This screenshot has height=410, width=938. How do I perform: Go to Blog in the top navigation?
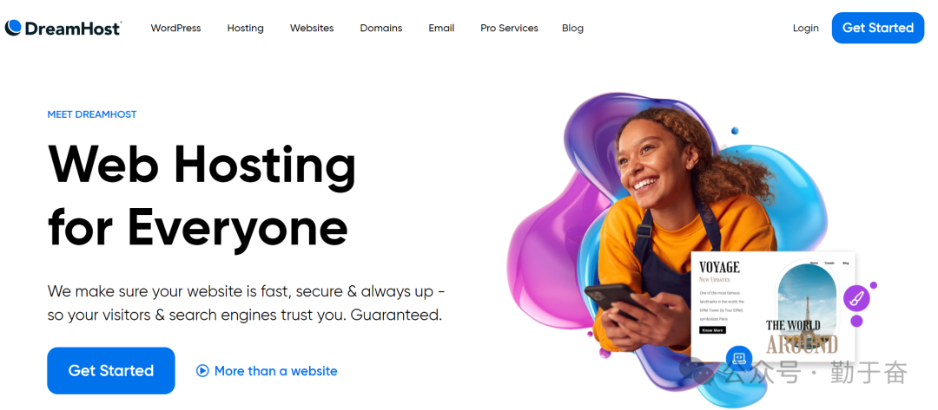tap(572, 28)
